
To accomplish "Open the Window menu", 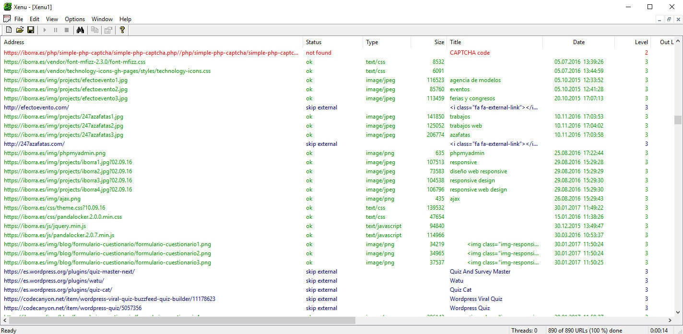I will pos(102,19).
